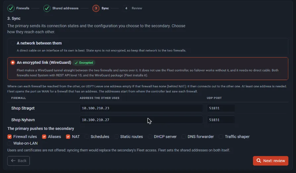This screenshot has height=173, width=296.
Task: Click the Shop Strøget address field
Action: coord(141,108)
